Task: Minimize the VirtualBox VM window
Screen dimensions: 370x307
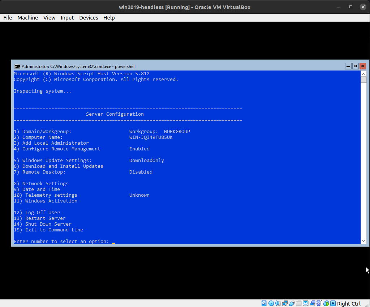Action: 339,7
